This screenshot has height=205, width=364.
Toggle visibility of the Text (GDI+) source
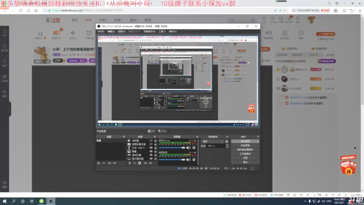click(151, 148)
